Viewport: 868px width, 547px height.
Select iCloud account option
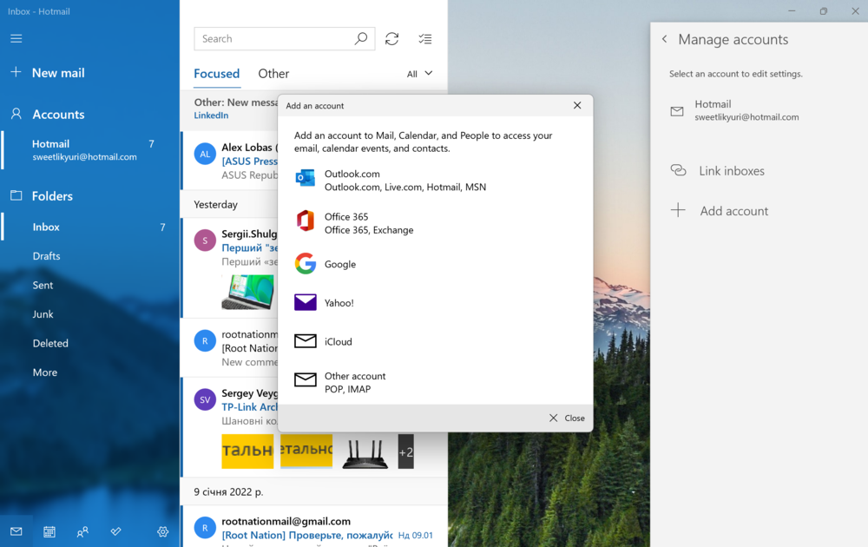coord(338,341)
